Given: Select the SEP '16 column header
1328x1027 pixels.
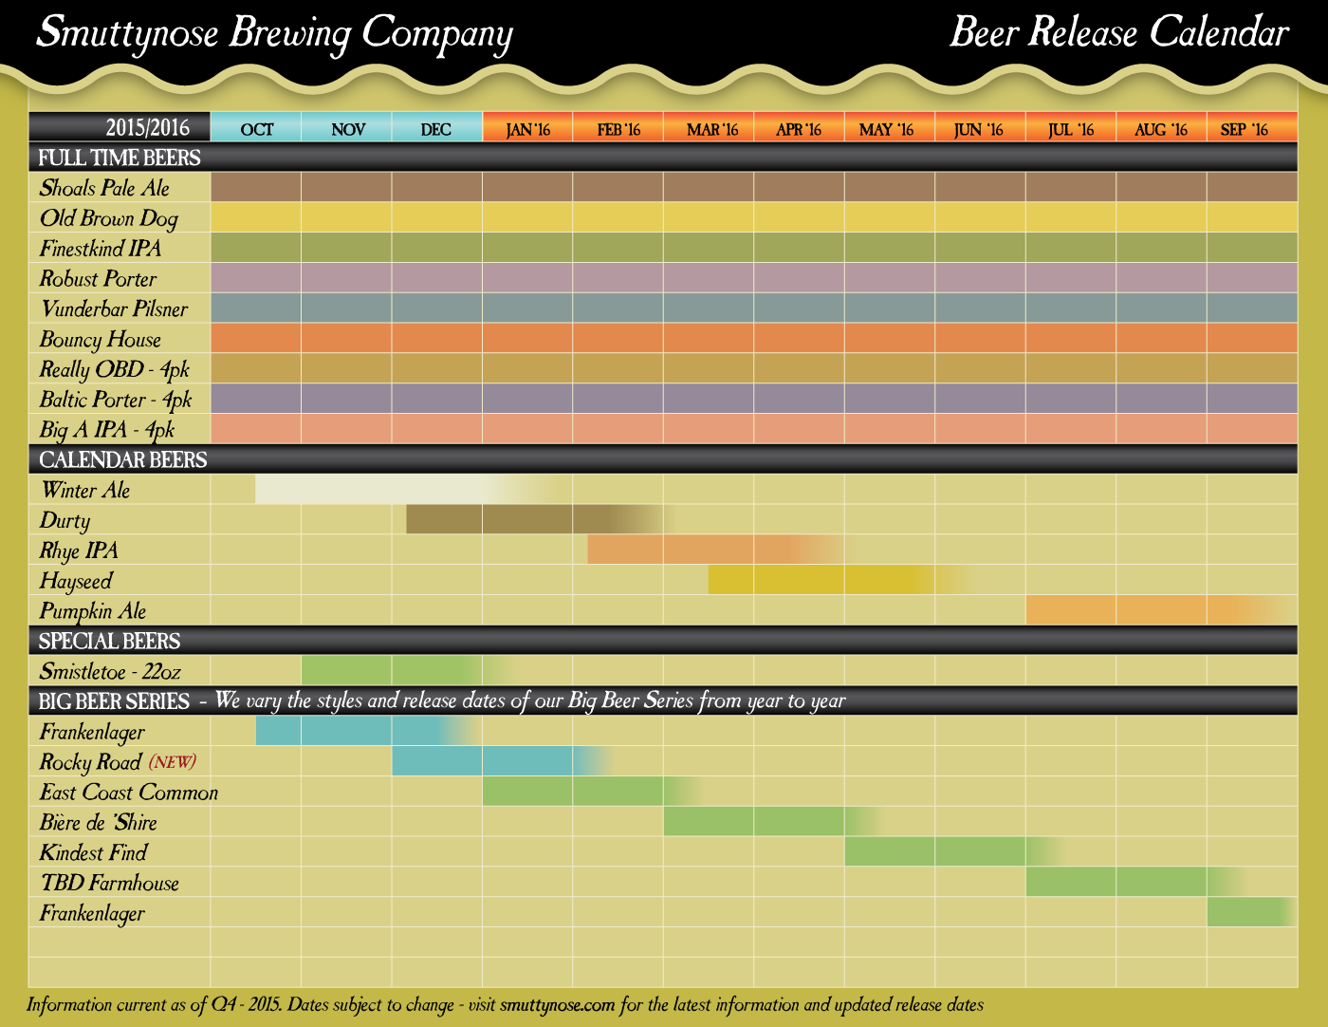Looking at the screenshot, I should click(1252, 127).
